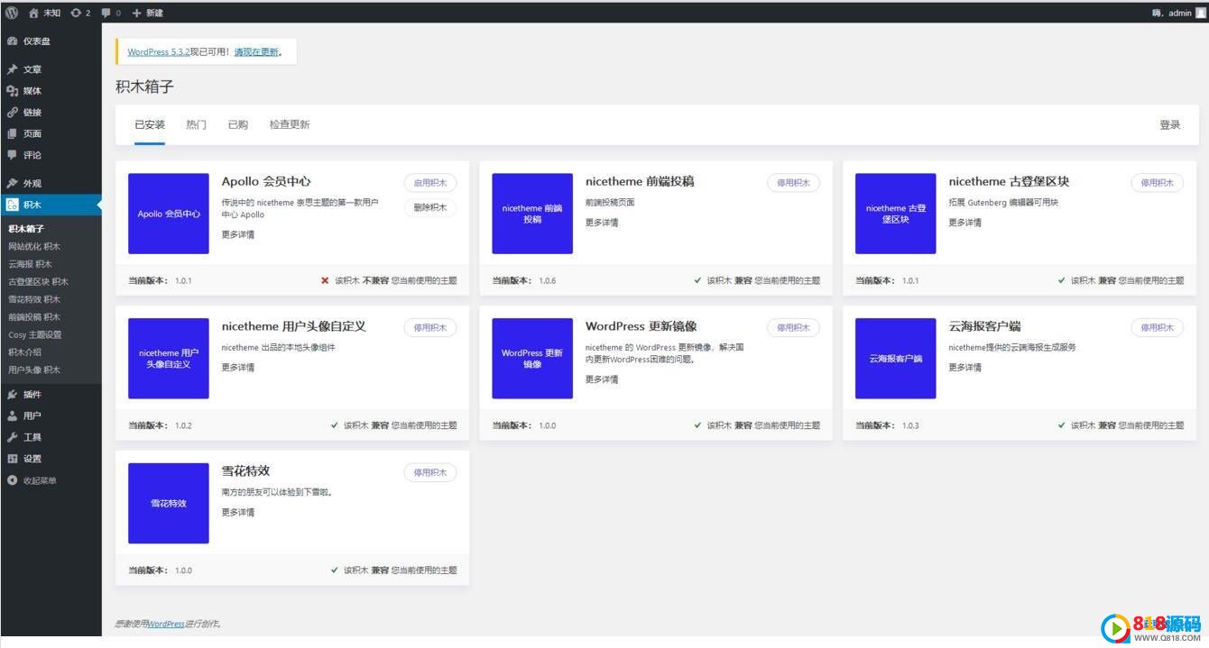Click the WordPress link in footer credit
Image resolution: width=1209 pixels, height=648 pixels.
click(166, 624)
